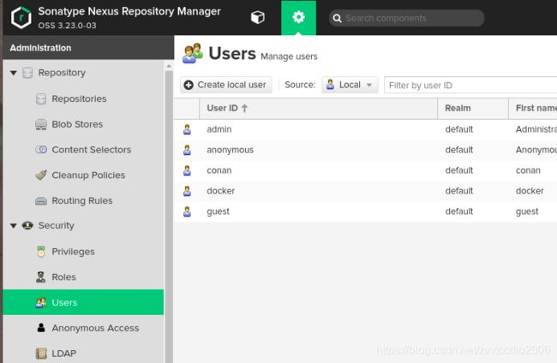Image resolution: width=557 pixels, height=363 pixels.
Task: Click the default realm cell for docker
Action: tap(459, 191)
